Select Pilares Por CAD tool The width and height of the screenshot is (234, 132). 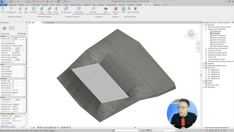56,11
